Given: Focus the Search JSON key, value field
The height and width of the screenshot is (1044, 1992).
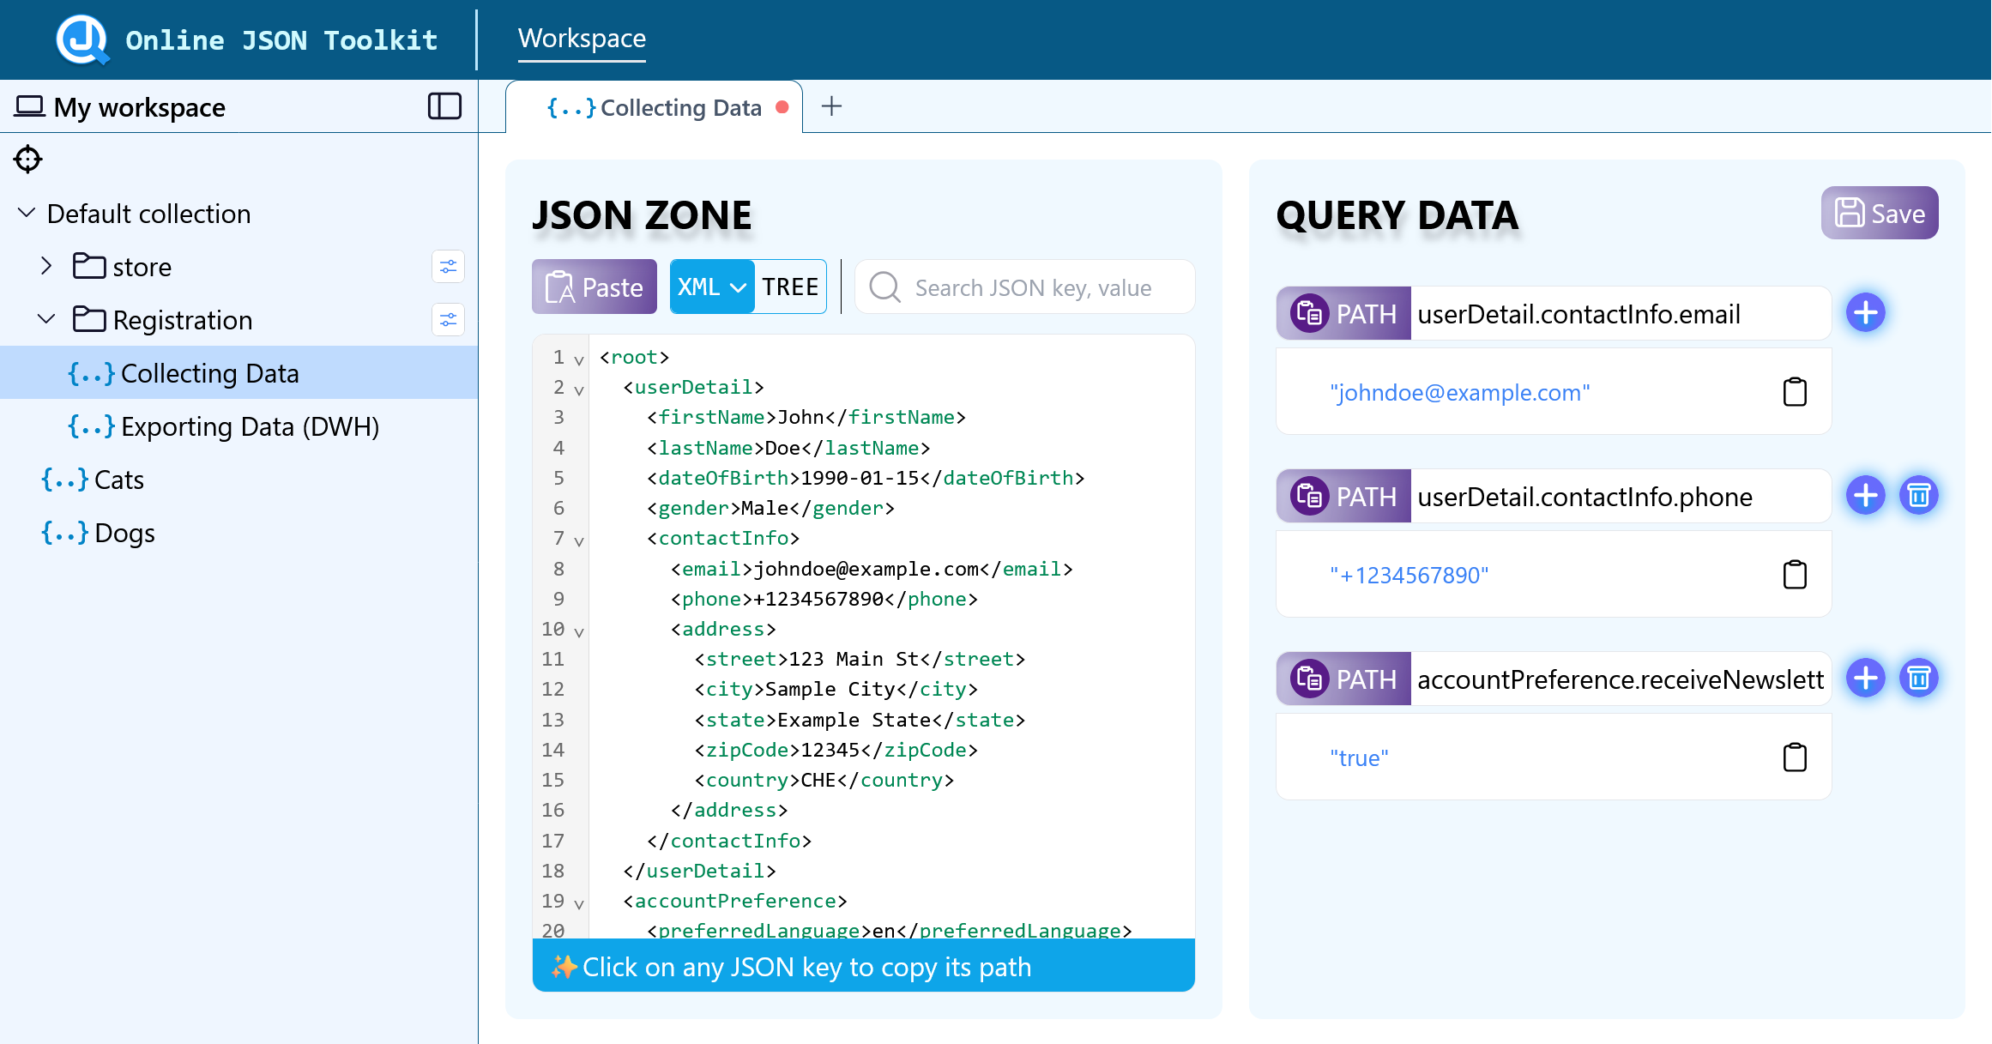Looking at the screenshot, I should 1025,287.
